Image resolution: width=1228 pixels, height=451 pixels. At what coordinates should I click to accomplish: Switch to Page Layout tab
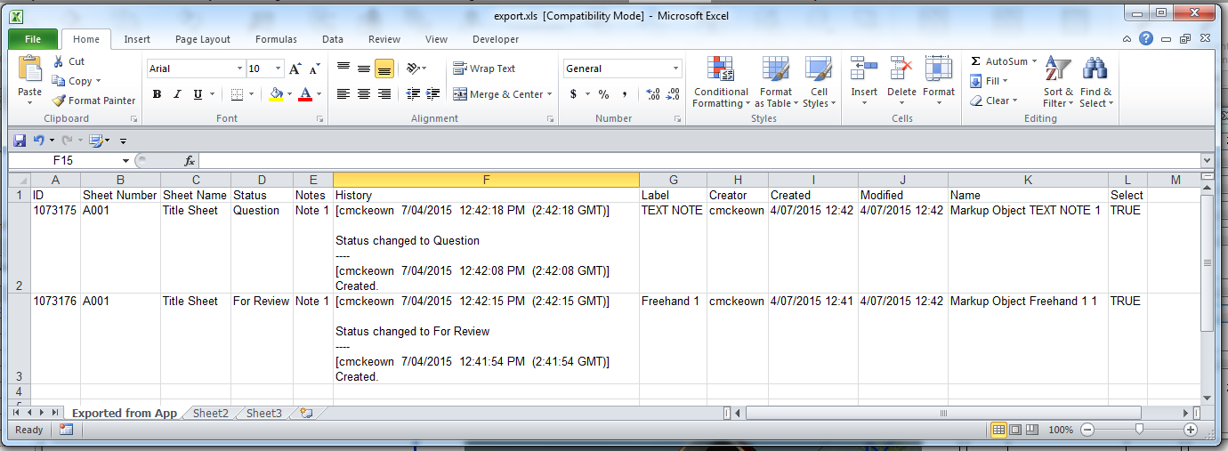203,39
